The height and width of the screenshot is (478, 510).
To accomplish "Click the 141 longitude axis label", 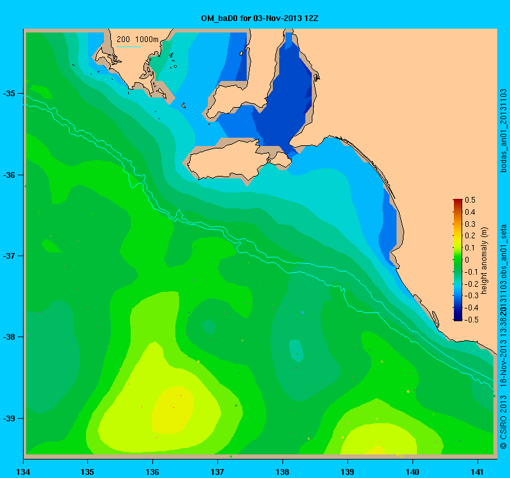I will coord(477,472).
